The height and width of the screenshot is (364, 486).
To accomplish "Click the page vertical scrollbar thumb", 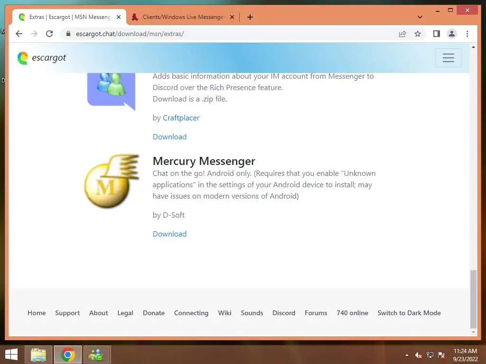I will [x=473, y=299].
